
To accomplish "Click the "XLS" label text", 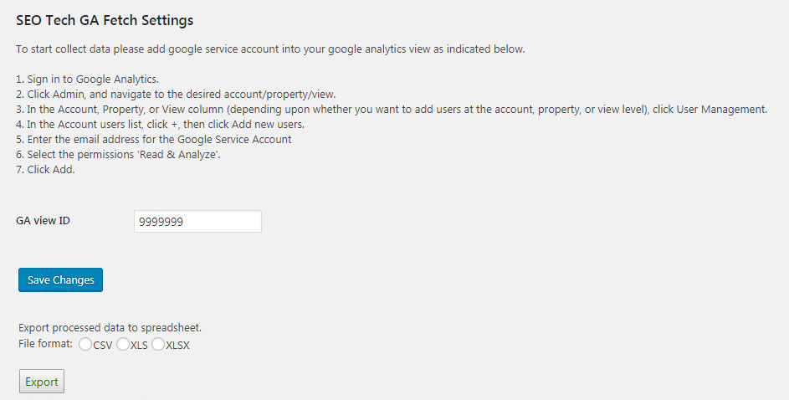I will pyautogui.click(x=139, y=346).
